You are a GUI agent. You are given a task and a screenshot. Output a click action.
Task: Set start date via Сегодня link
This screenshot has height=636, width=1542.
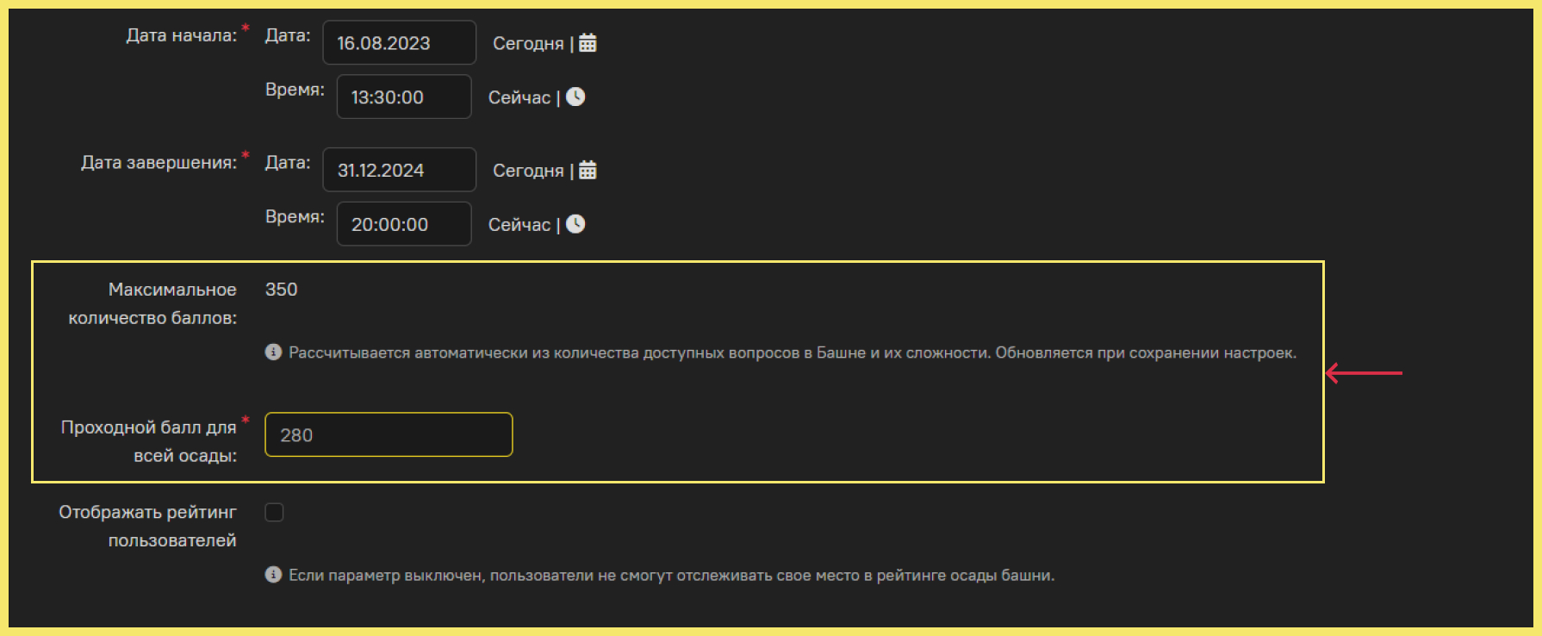point(528,43)
